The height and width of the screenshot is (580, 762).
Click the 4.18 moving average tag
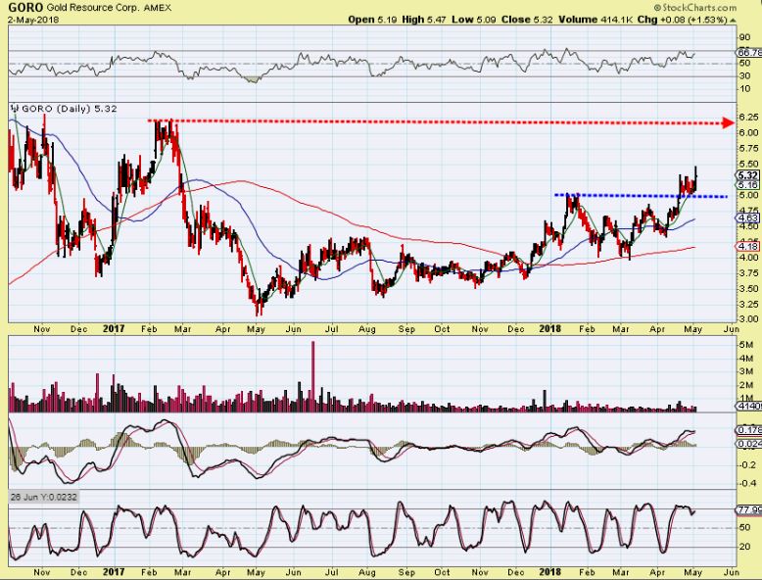(747, 247)
